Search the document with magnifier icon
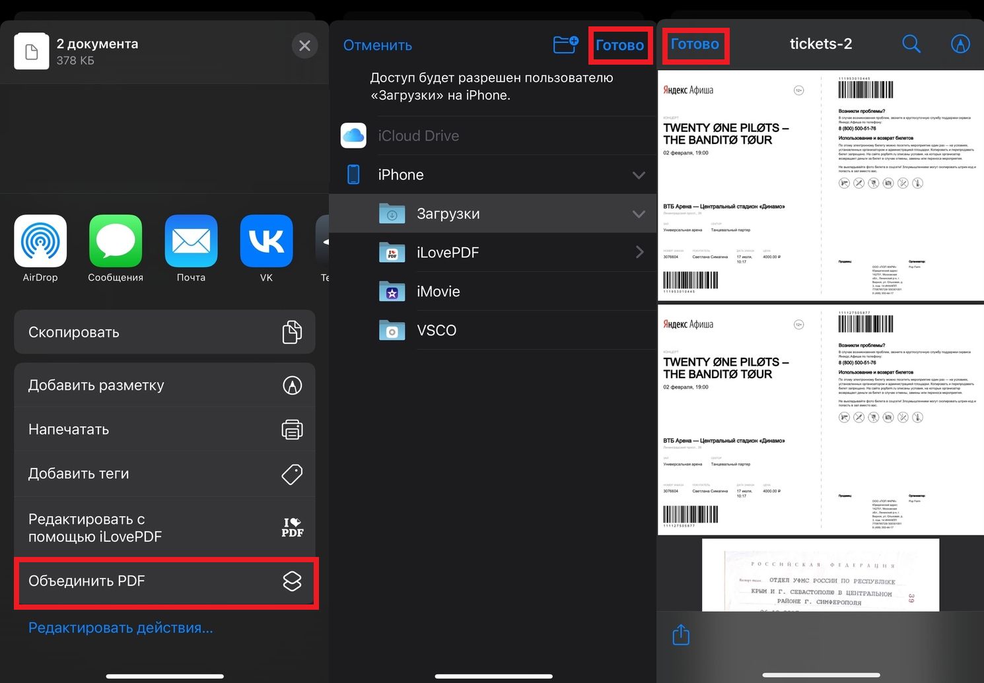Viewport: 984px width, 683px height. coord(911,44)
